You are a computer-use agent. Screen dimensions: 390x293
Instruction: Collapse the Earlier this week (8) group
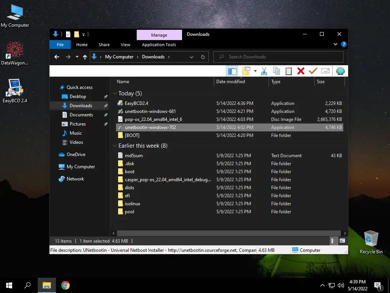click(x=115, y=145)
